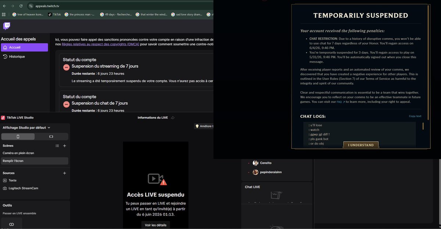Expand Affichage Studio par défaut dropdown

pyautogui.click(x=26, y=128)
